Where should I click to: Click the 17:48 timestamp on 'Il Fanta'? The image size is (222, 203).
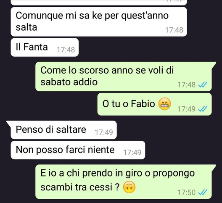(x=66, y=50)
